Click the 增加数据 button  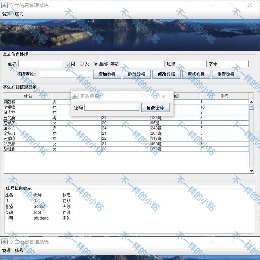click(x=107, y=74)
